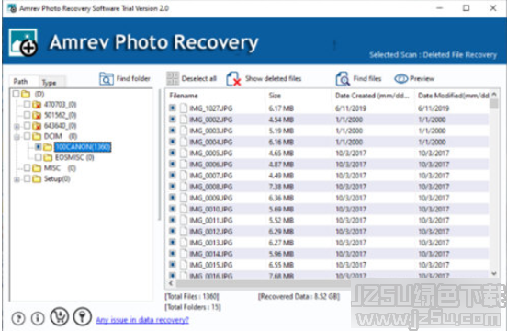
Task: Click the shopping cart buy icon
Action: (x=60, y=316)
